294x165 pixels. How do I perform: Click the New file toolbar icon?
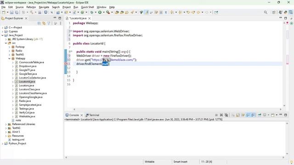[x=4, y=12]
